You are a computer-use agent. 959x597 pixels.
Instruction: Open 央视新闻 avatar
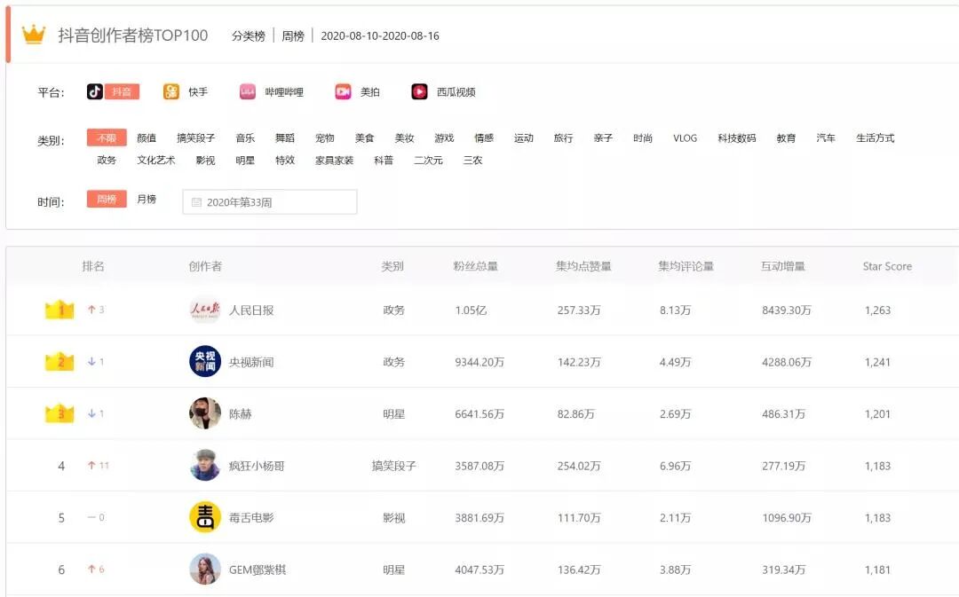(x=205, y=362)
